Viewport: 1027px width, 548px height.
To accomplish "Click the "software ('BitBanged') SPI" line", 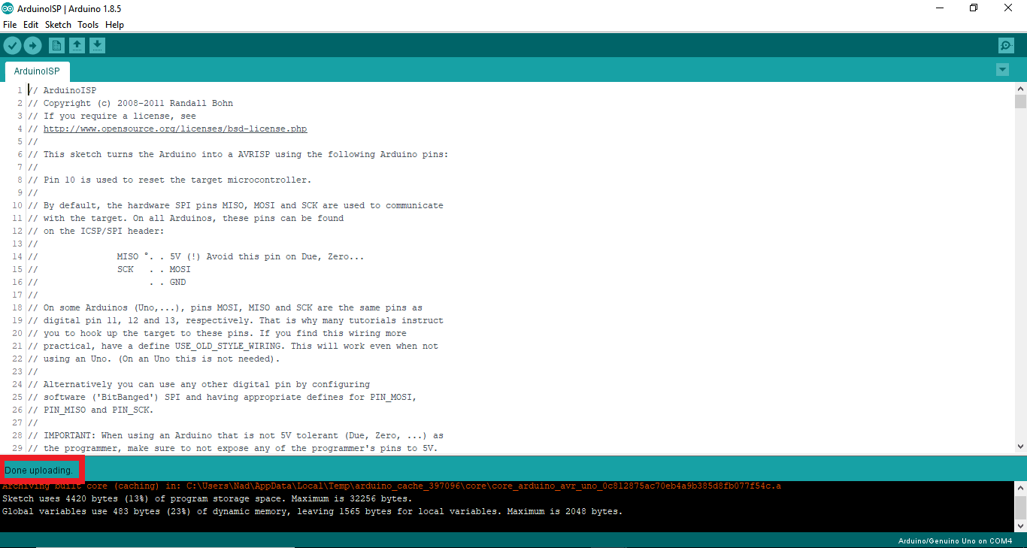I will click(x=222, y=397).
